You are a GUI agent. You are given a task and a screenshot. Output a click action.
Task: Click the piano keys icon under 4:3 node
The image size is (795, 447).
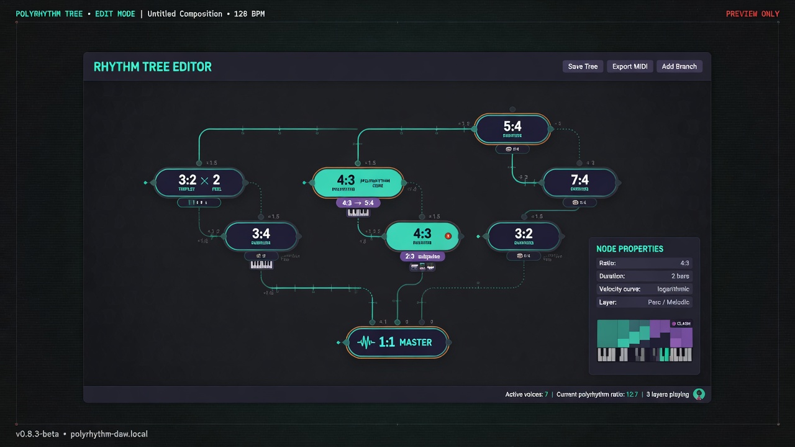point(358,212)
